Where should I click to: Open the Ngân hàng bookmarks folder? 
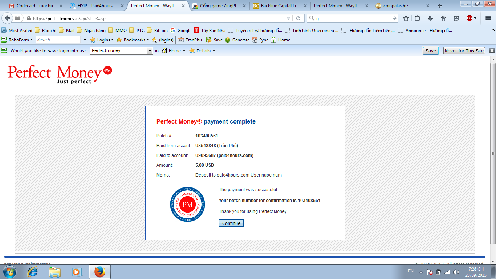(x=91, y=31)
